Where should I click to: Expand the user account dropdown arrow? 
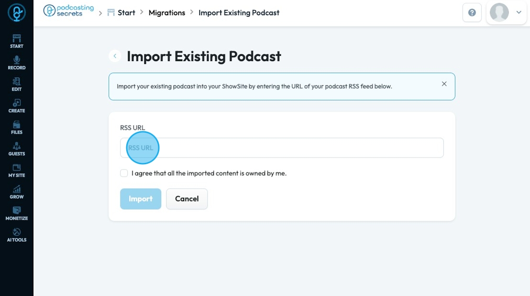coord(519,12)
